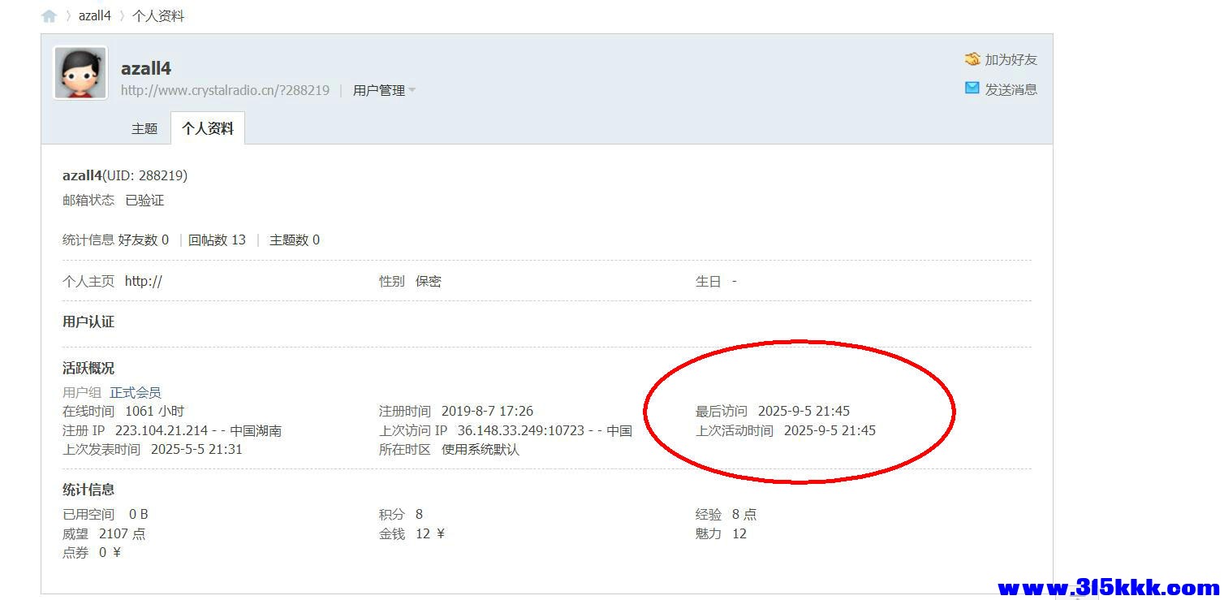
Task: Click the large azall4 username heading
Action: [x=146, y=68]
